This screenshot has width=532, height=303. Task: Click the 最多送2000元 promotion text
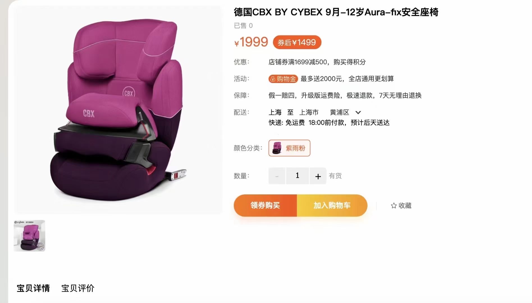click(x=321, y=79)
